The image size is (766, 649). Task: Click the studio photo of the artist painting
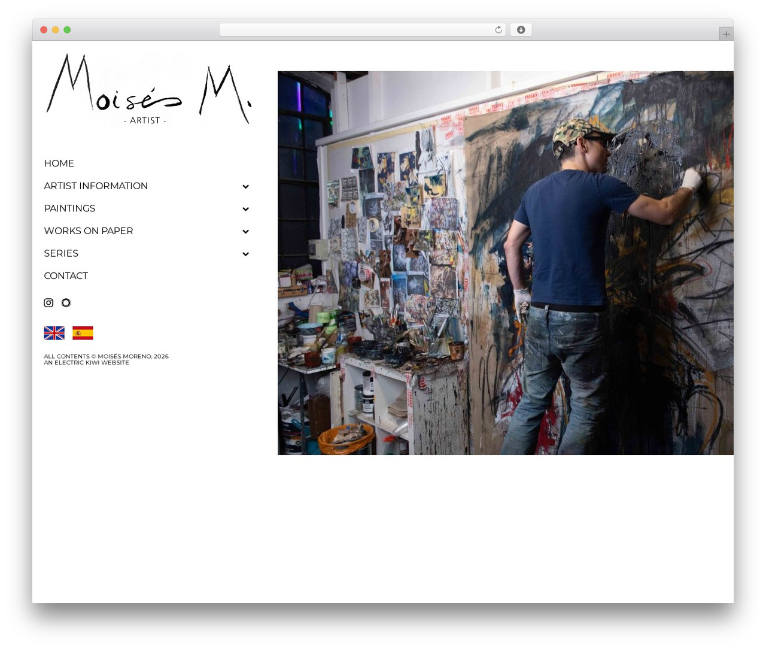(506, 263)
